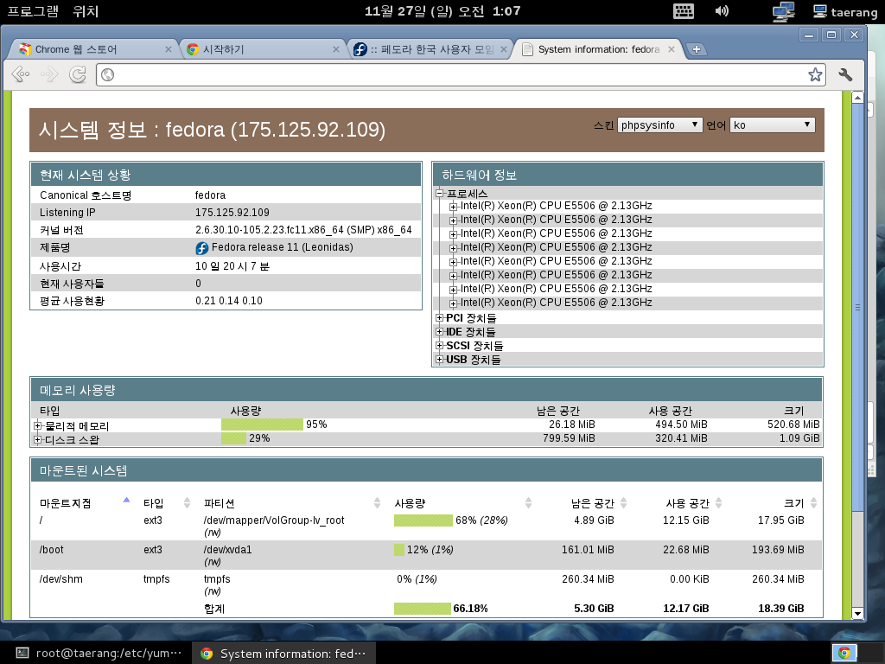
Task: Click the globe icon in address bar
Action: click(107, 74)
